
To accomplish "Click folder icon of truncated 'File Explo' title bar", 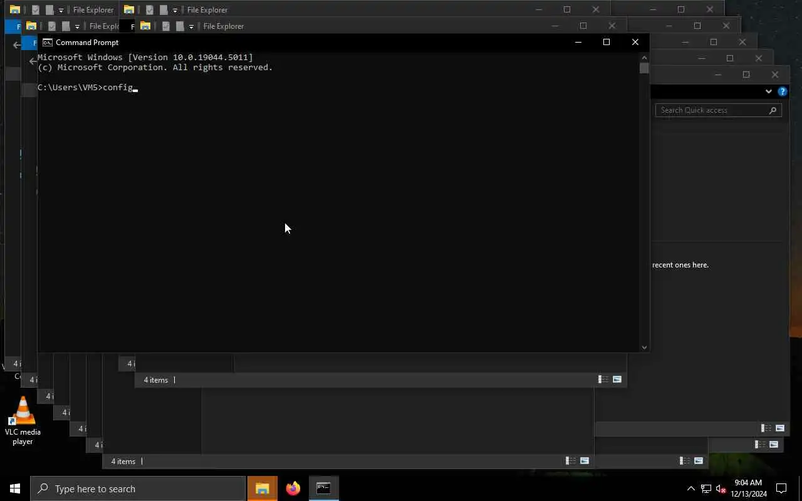I will (31, 26).
